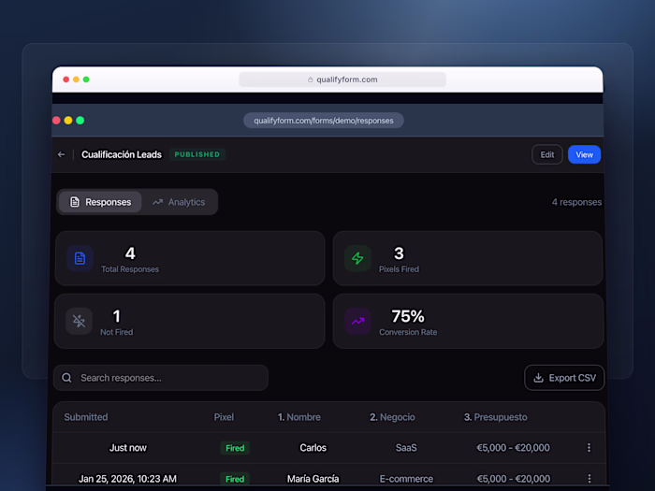Click the SaaS business cell
655x491 pixels.
click(406, 448)
